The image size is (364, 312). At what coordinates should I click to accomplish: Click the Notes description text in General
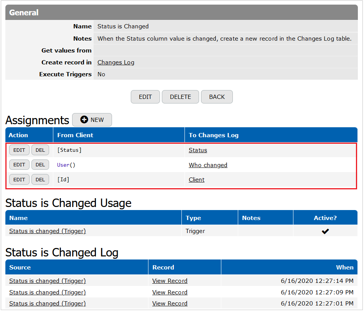pyautogui.click(x=224, y=38)
